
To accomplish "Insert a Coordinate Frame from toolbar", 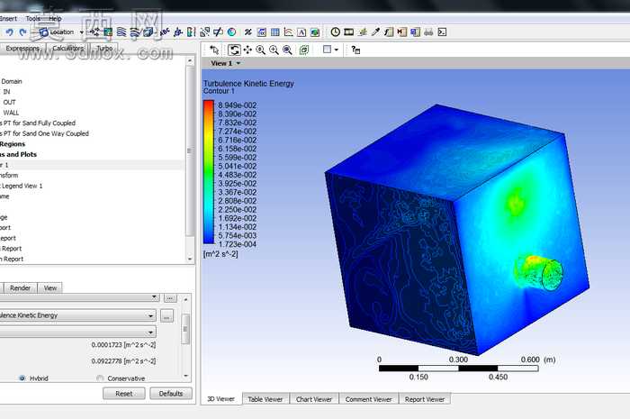I will tap(178, 32).
